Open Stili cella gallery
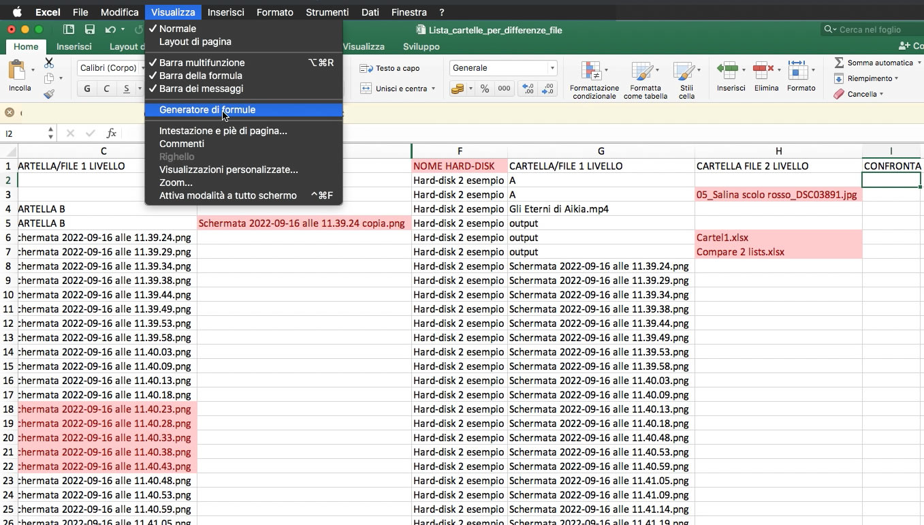924x525 pixels. (x=686, y=80)
